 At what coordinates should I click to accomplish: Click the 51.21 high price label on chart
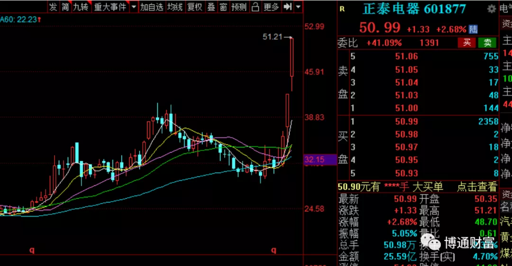point(272,37)
